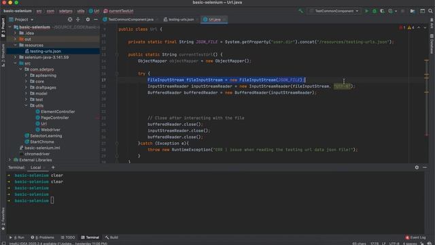Select Webdriver class in project tree
The width and height of the screenshot is (435, 245).
[50, 130]
